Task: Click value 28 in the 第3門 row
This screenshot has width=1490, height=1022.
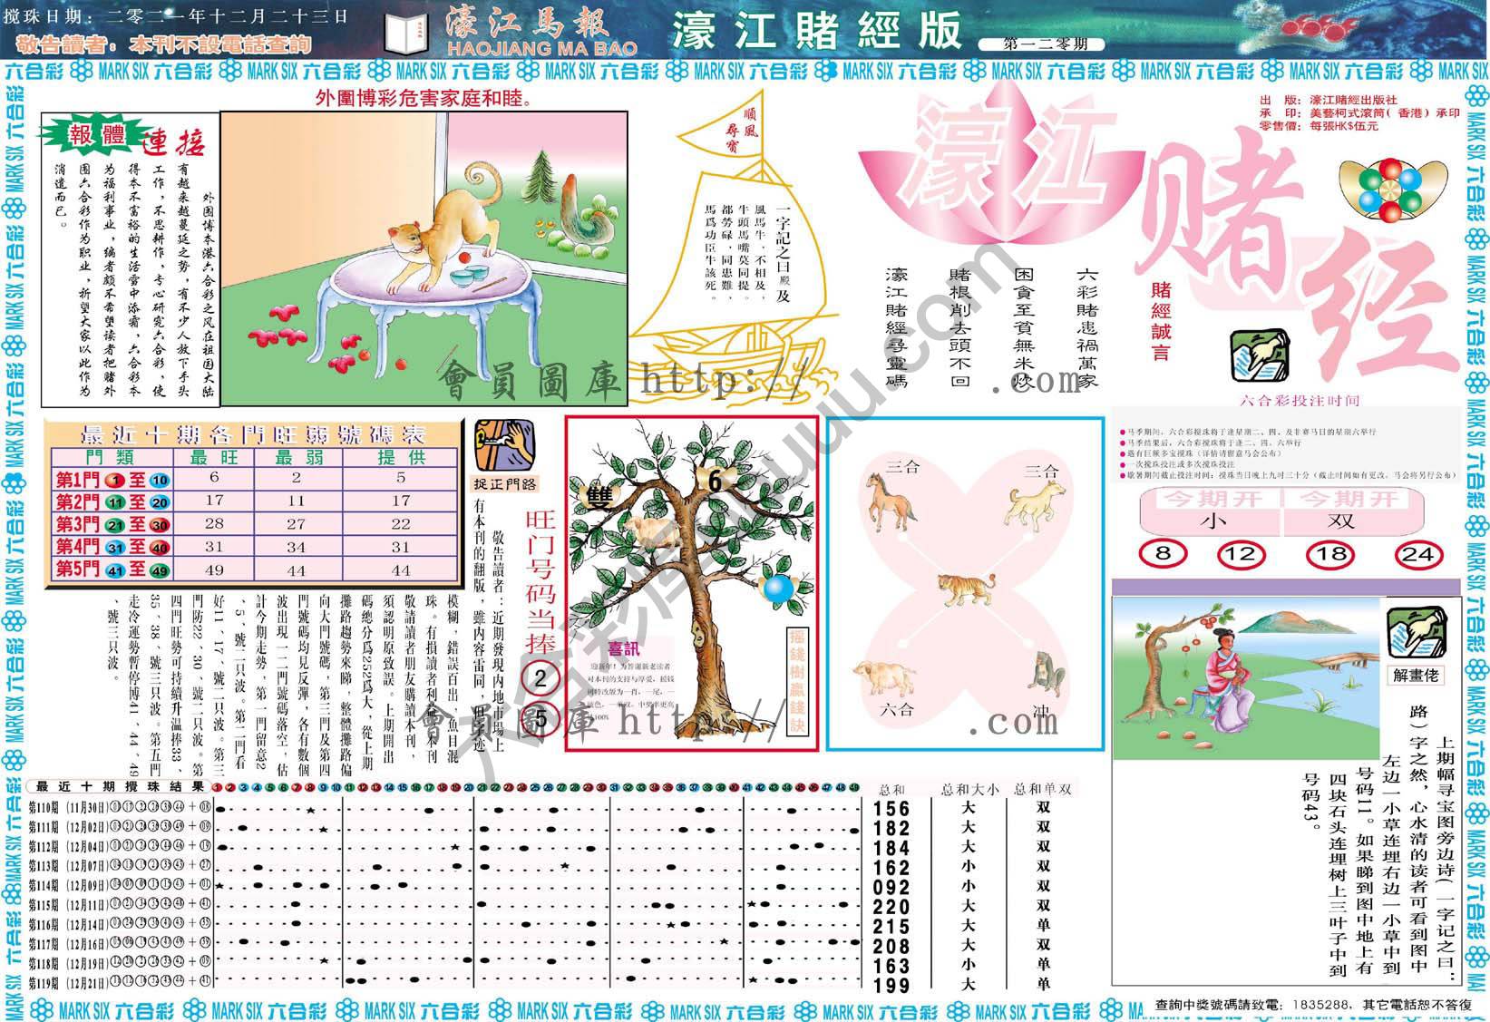Action: pyautogui.click(x=214, y=524)
